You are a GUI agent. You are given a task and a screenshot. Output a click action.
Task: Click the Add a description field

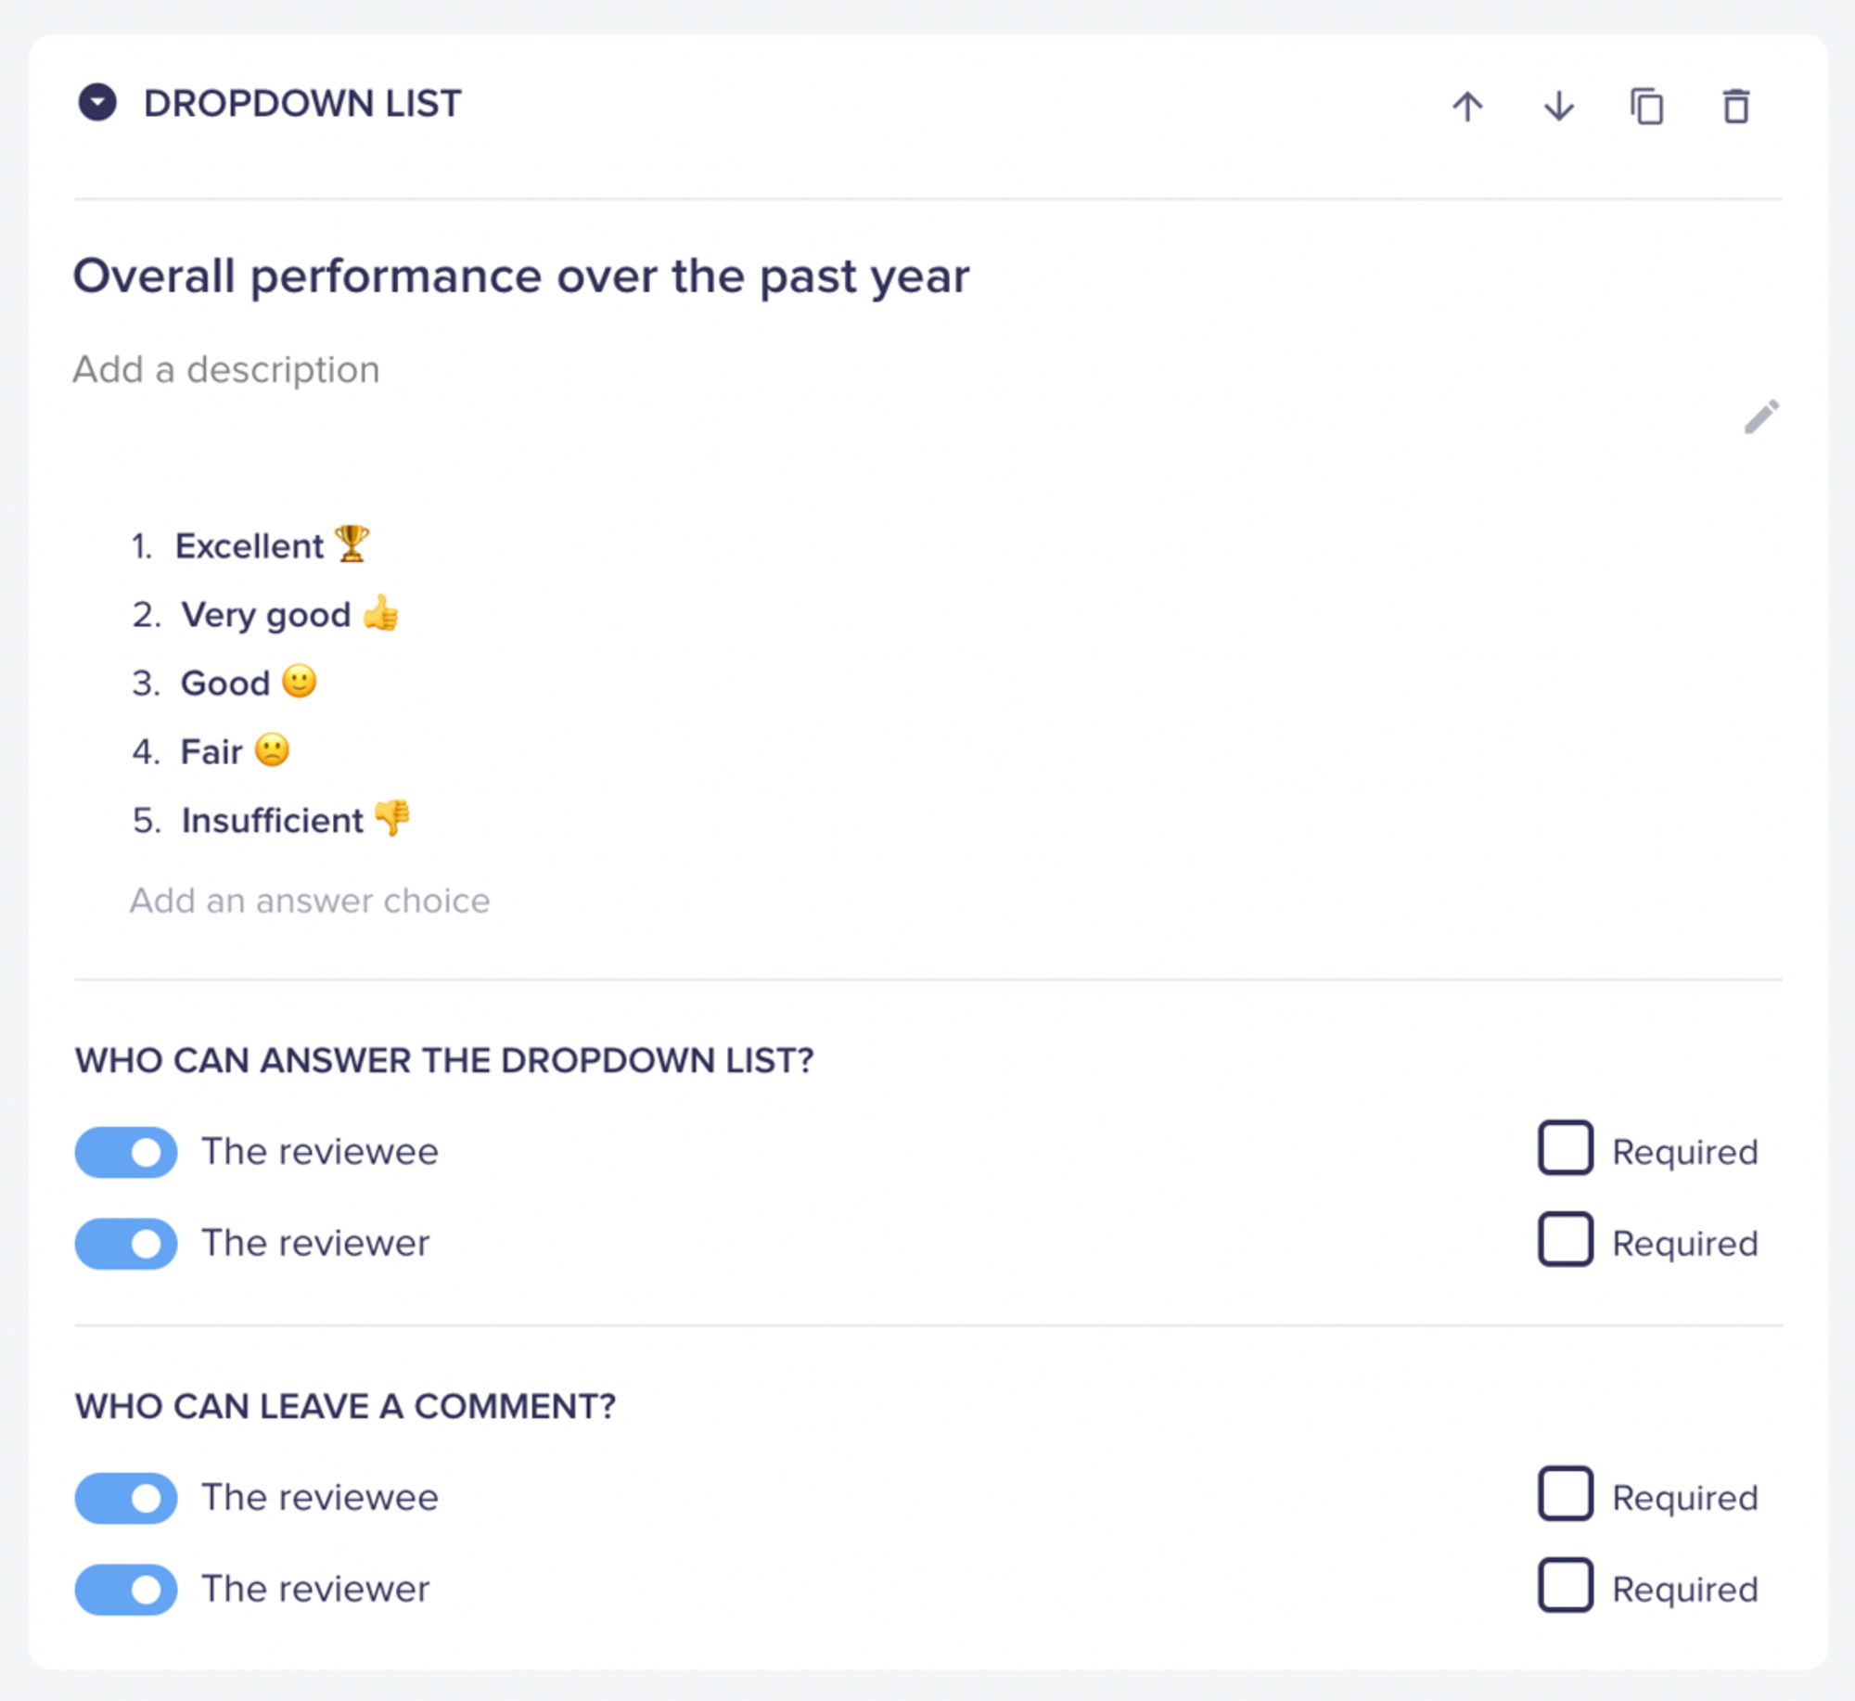226,369
